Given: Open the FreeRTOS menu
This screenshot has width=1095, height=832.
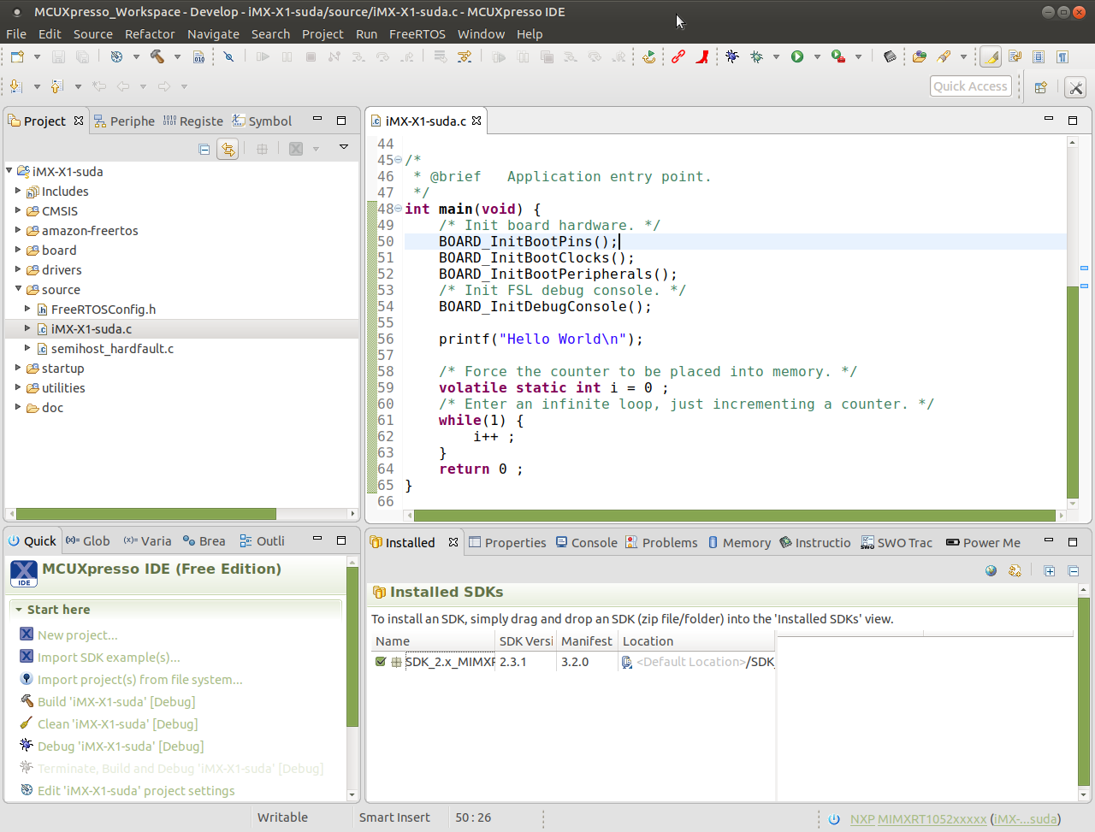Looking at the screenshot, I should (417, 34).
